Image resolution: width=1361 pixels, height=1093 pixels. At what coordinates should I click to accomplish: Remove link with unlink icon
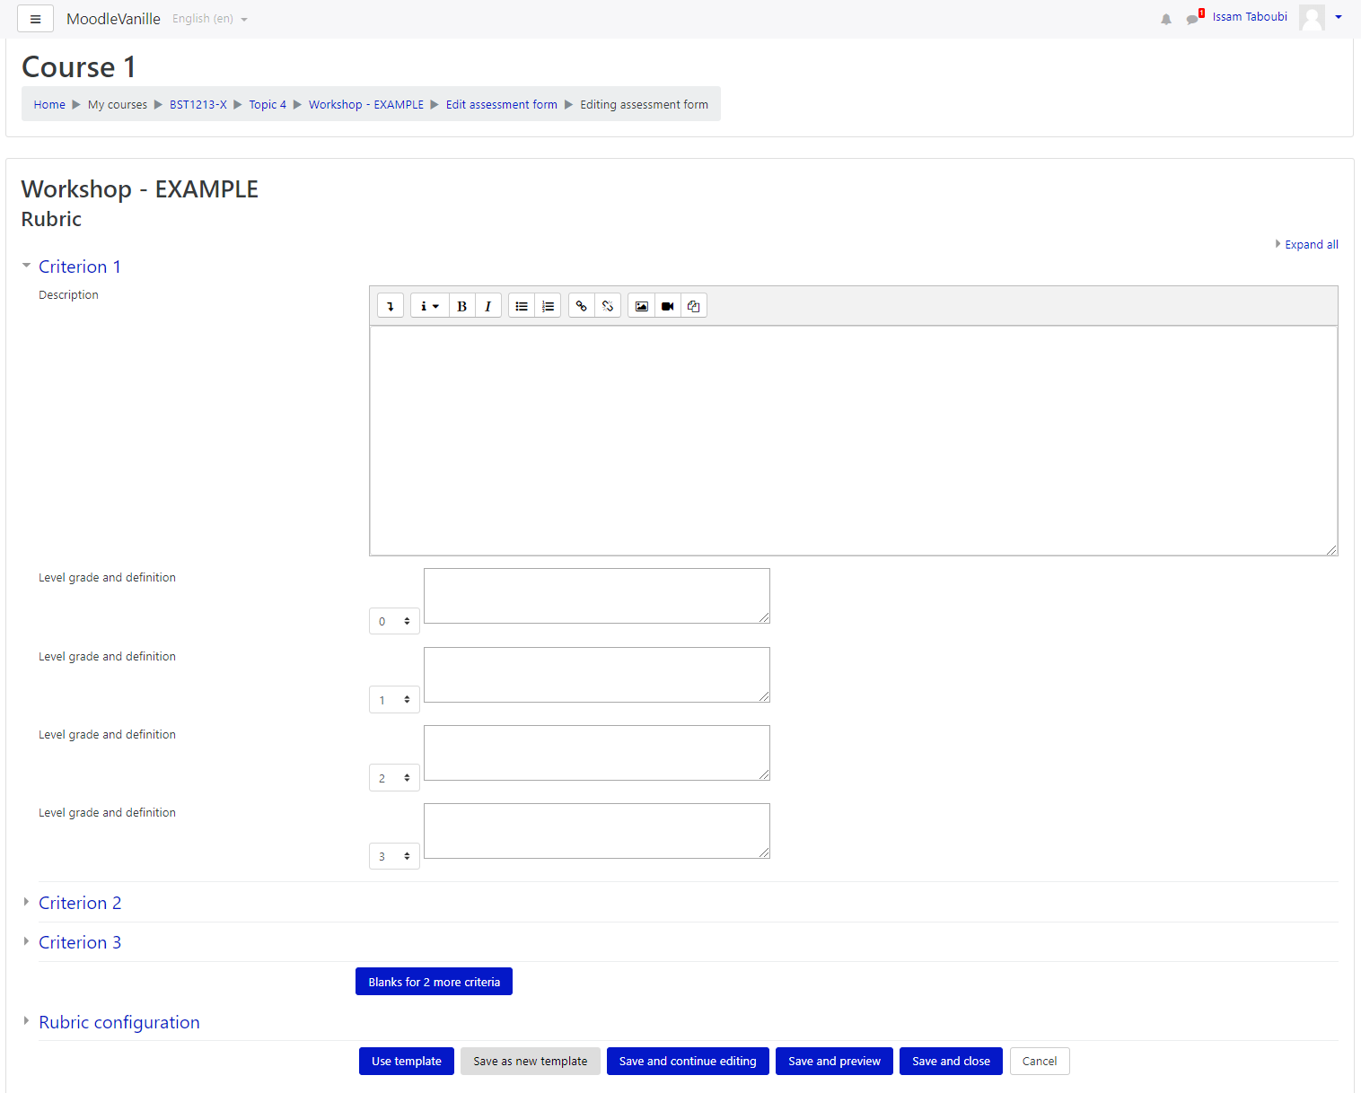(x=608, y=306)
